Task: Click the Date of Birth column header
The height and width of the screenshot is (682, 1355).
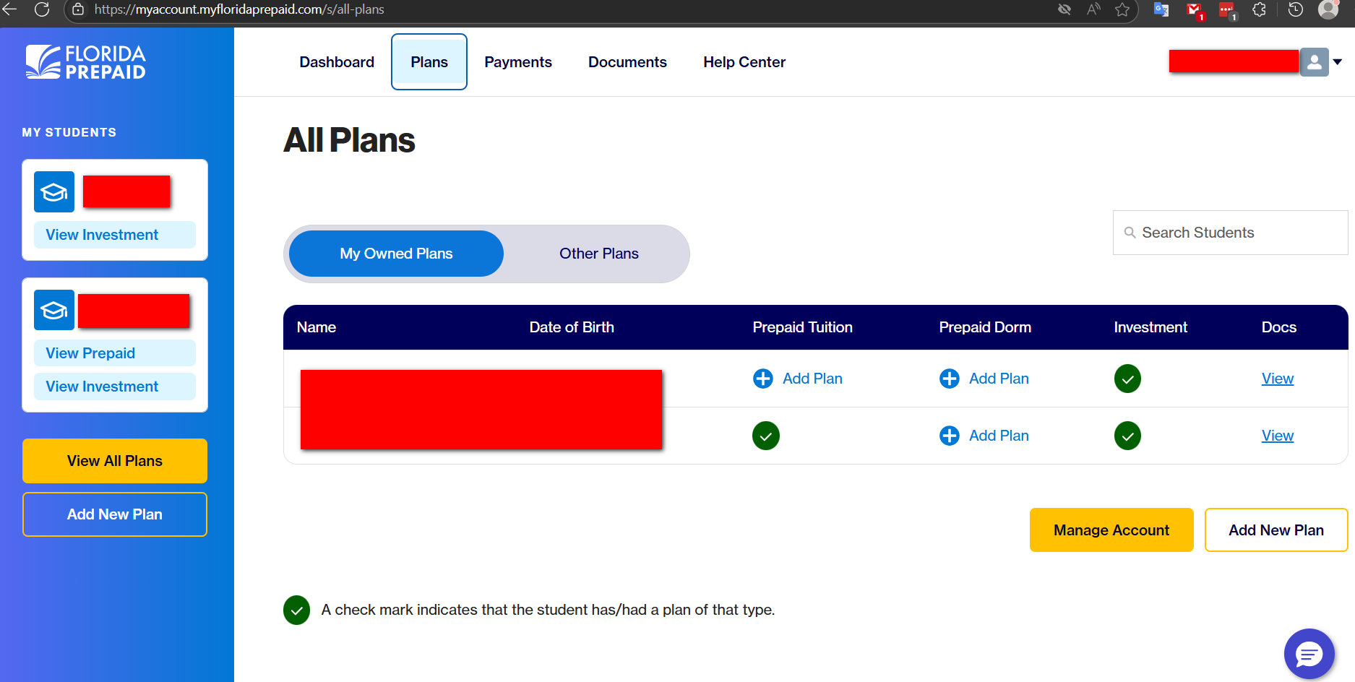Action: [x=572, y=327]
